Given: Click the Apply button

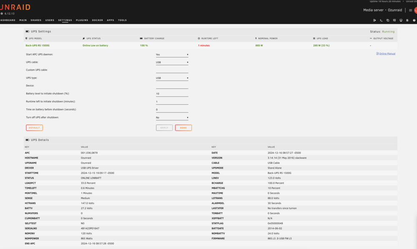Looking at the screenshot, I should [x=164, y=128].
